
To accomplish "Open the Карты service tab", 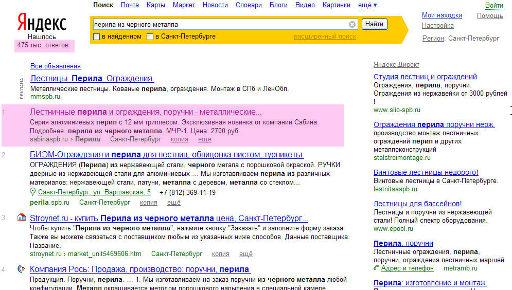I will 156,5.
